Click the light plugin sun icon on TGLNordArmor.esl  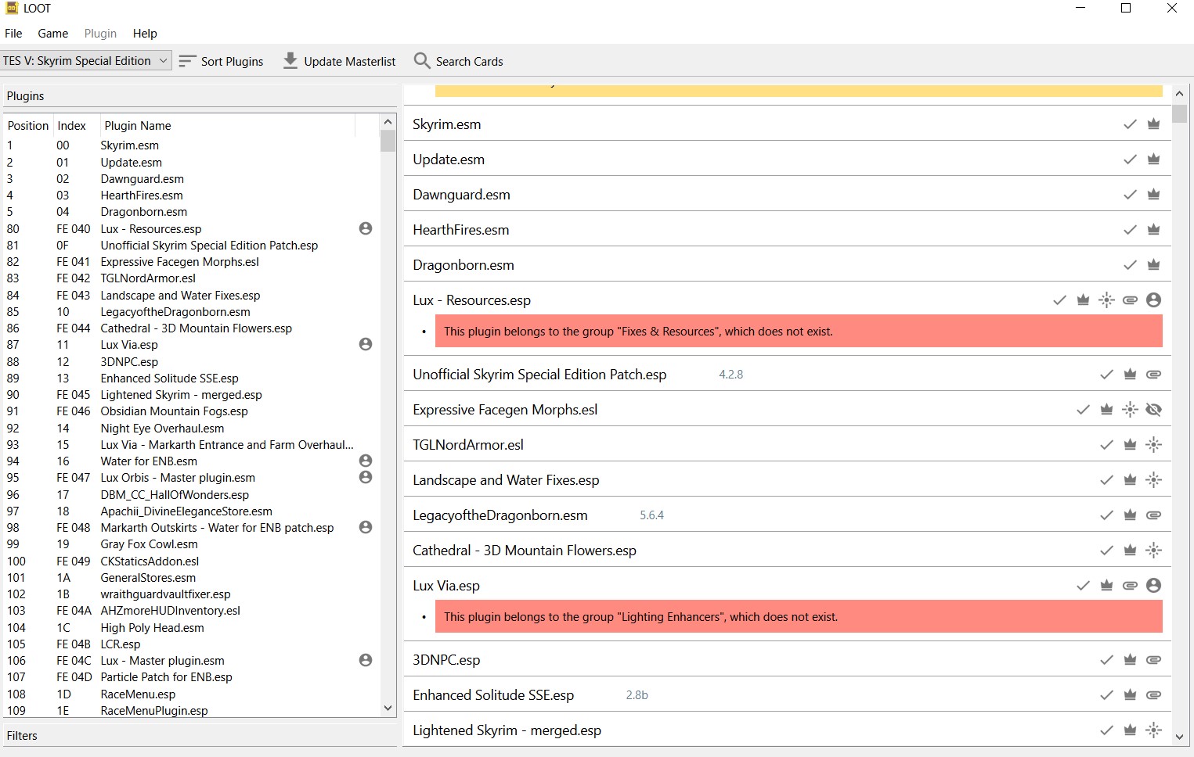pos(1153,444)
